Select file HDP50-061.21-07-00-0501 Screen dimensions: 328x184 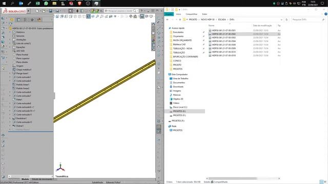tap(223, 31)
